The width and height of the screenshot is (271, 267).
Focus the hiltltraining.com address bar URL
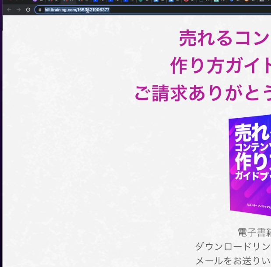(x=77, y=10)
